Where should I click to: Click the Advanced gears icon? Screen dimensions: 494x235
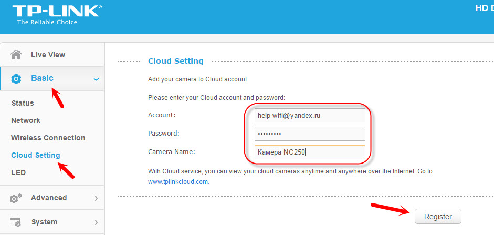click(x=16, y=198)
